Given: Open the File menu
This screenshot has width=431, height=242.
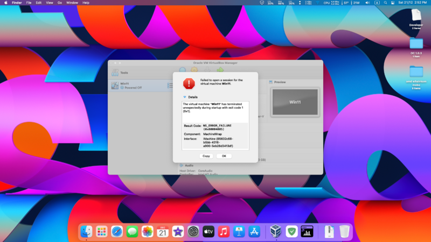Looking at the screenshot, I should pyautogui.click(x=29, y=3).
